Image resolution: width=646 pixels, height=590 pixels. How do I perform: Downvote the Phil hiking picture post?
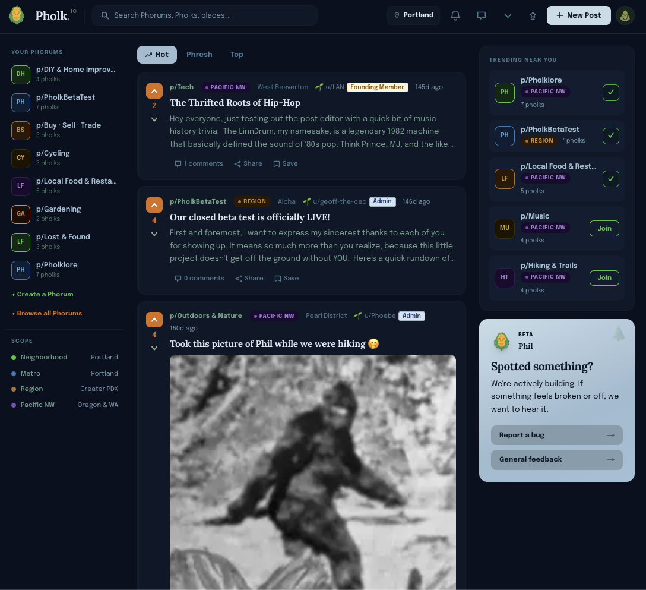click(x=154, y=348)
